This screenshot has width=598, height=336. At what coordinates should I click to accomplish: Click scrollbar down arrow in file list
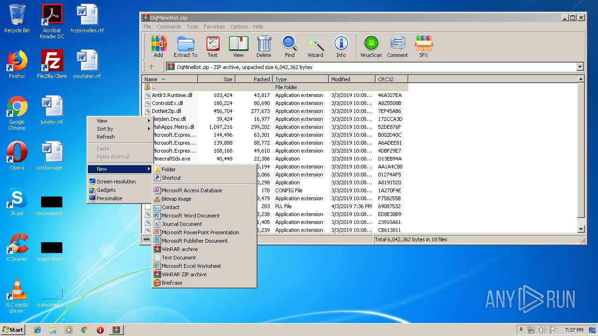(x=581, y=229)
